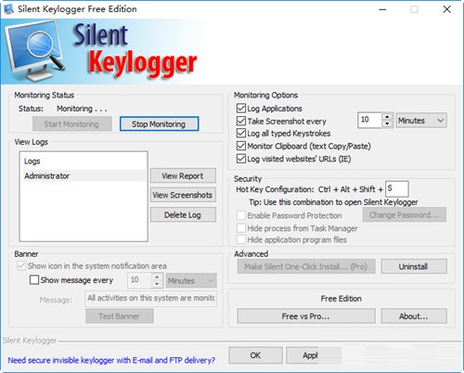Image resolution: width=464 pixels, height=373 pixels.
Task: Open the screenshot Minutes unit dropdown
Action: tap(421, 121)
